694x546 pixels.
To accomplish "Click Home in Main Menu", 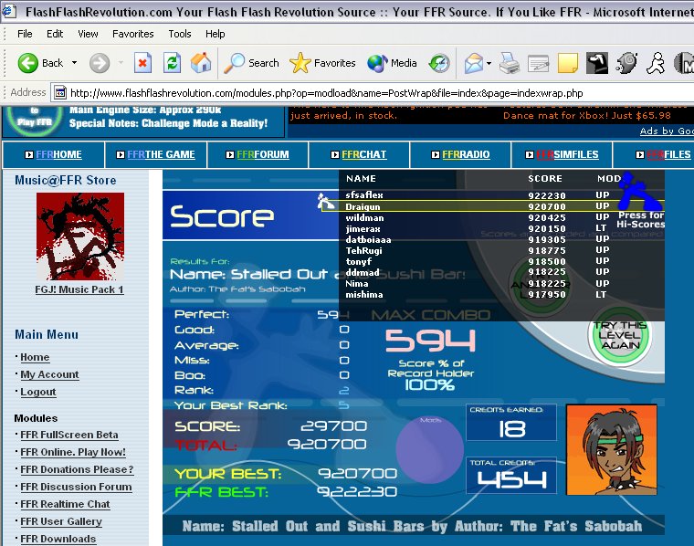I will tap(35, 357).
